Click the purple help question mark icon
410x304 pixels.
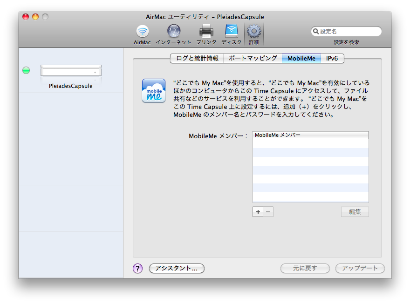[137, 268]
